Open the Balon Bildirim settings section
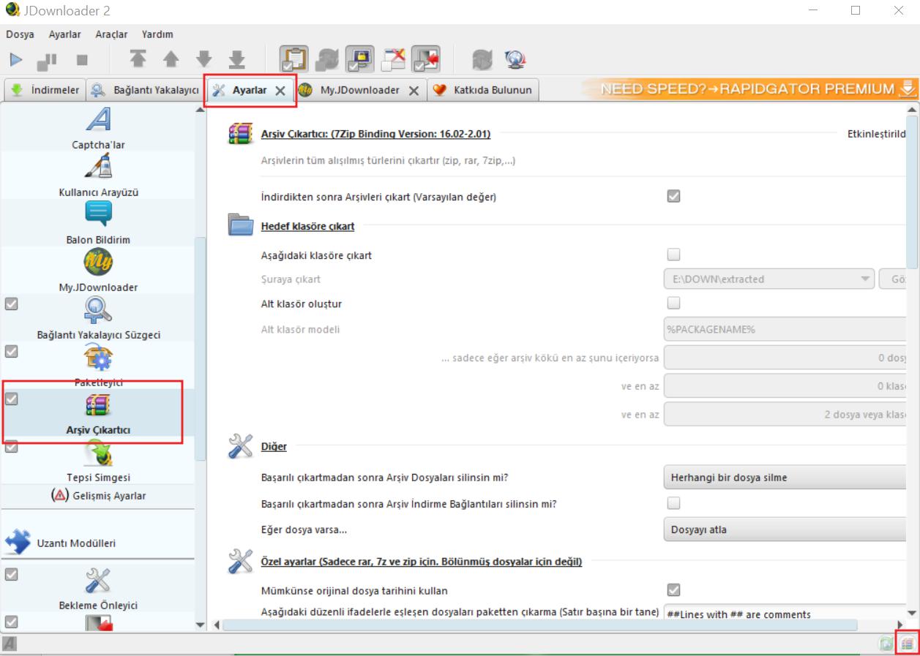The image size is (920, 656). (x=98, y=223)
